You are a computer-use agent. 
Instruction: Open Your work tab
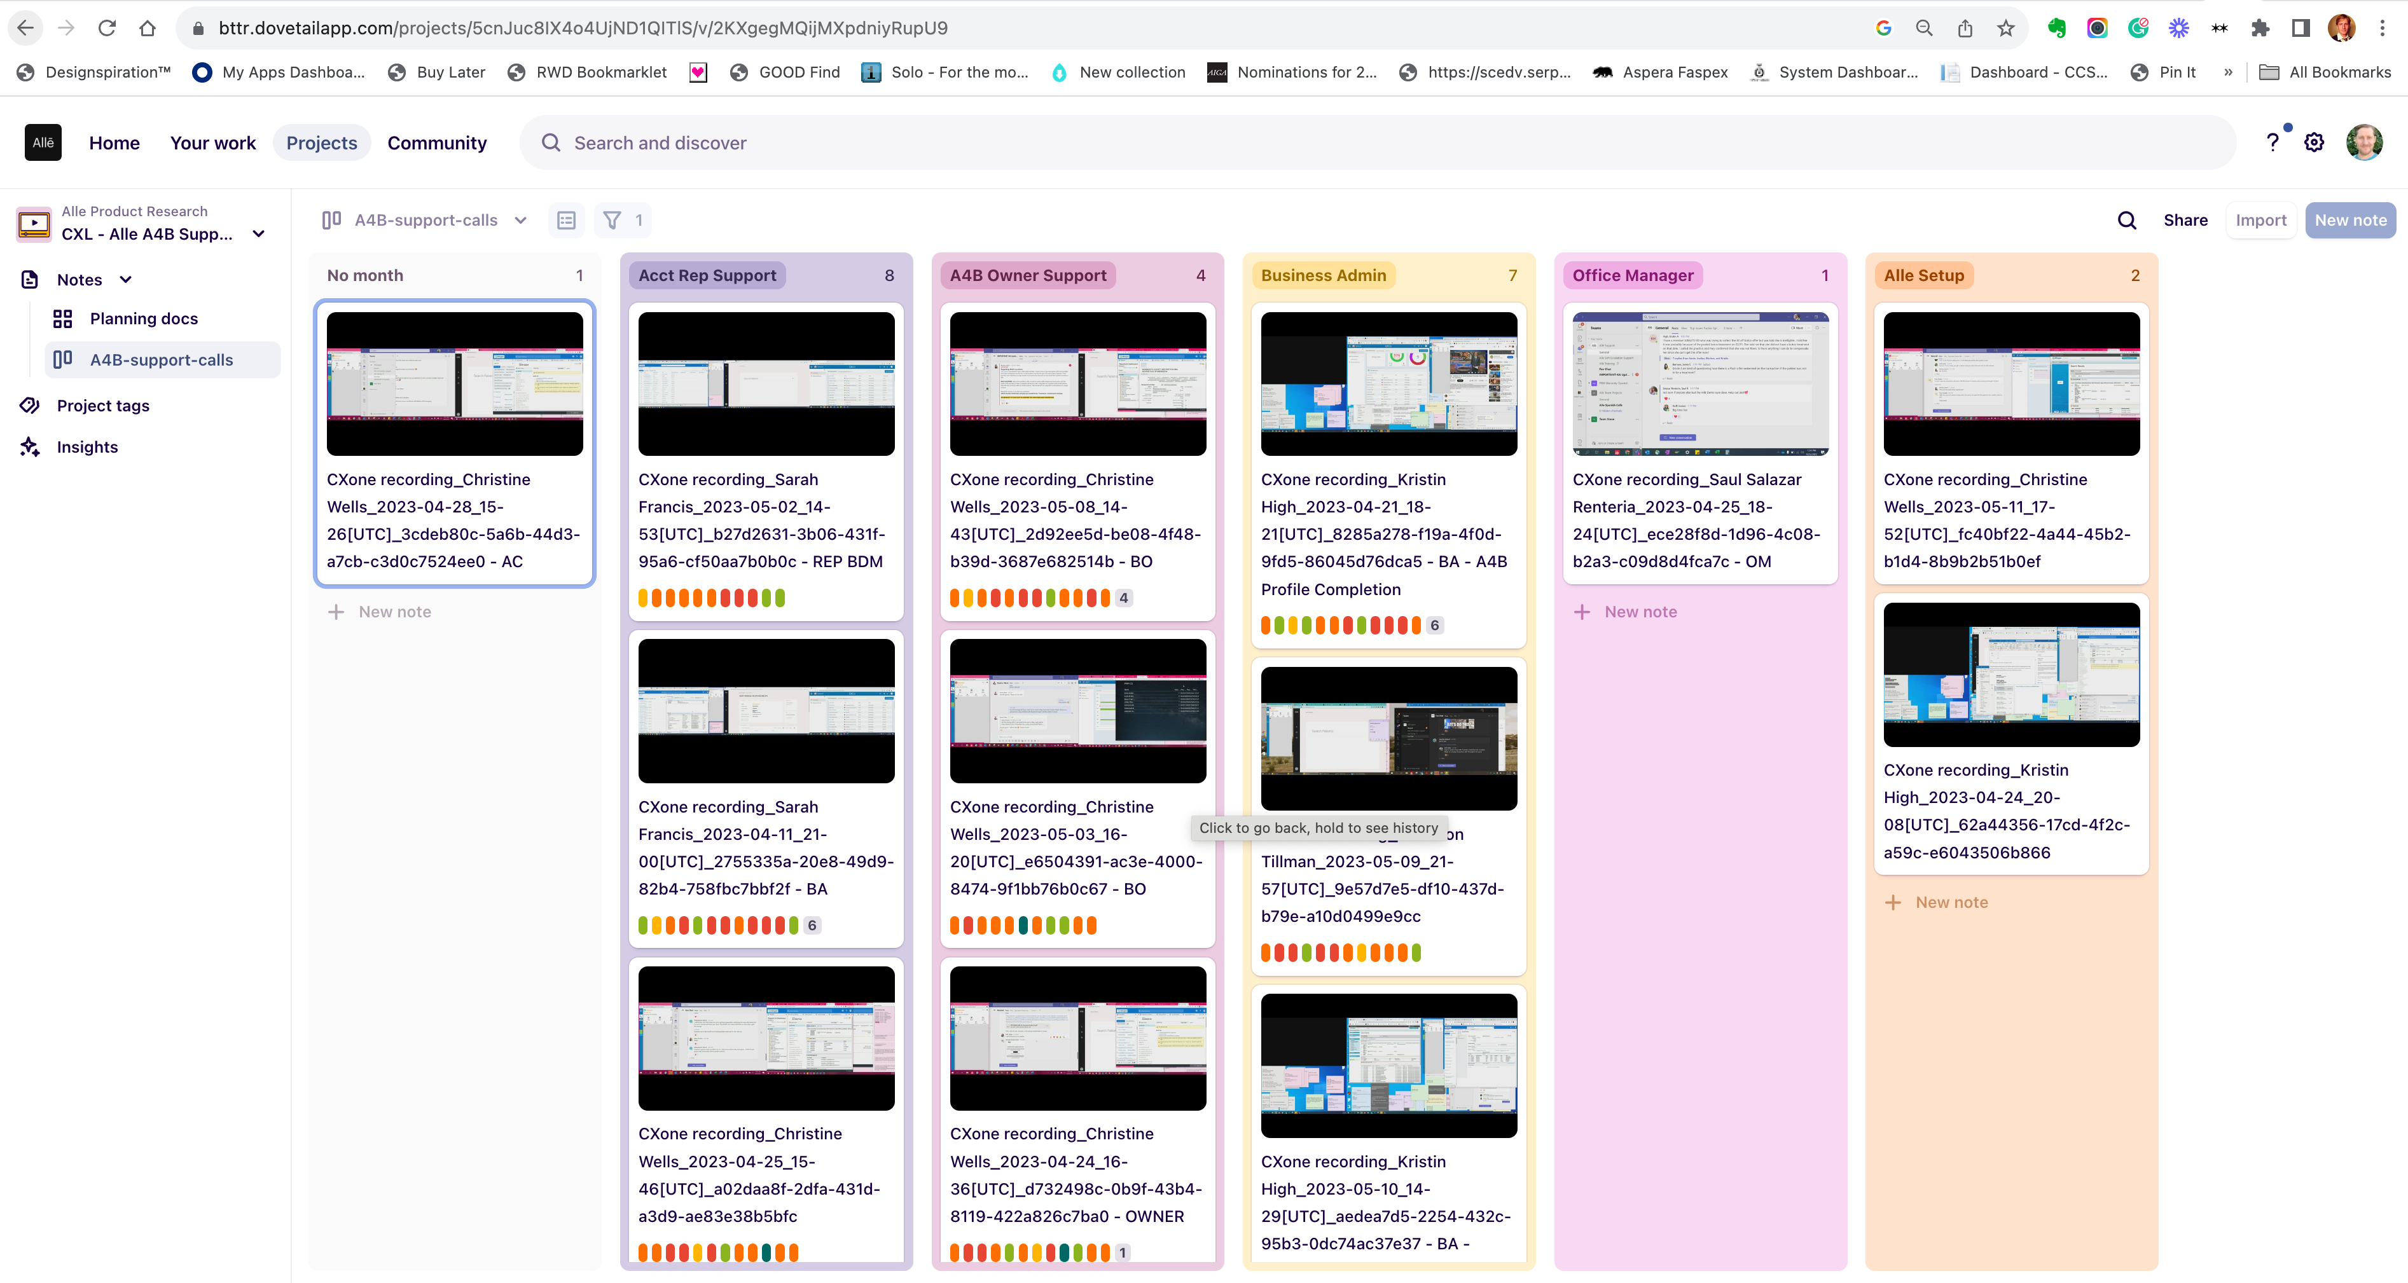(x=212, y=142)
